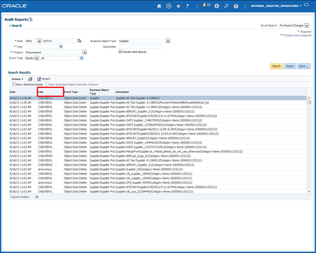
Task: Select row for OATS Supplier_1346279005
Action: click(158, 120)
